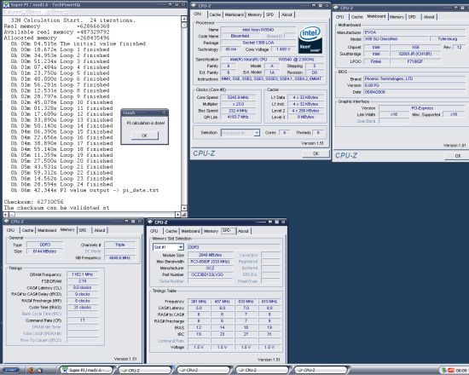Viewport: 469px width, 375px height.
Task: Switch to Memory tab in CPU-Z Processor window
Action: 255,14
